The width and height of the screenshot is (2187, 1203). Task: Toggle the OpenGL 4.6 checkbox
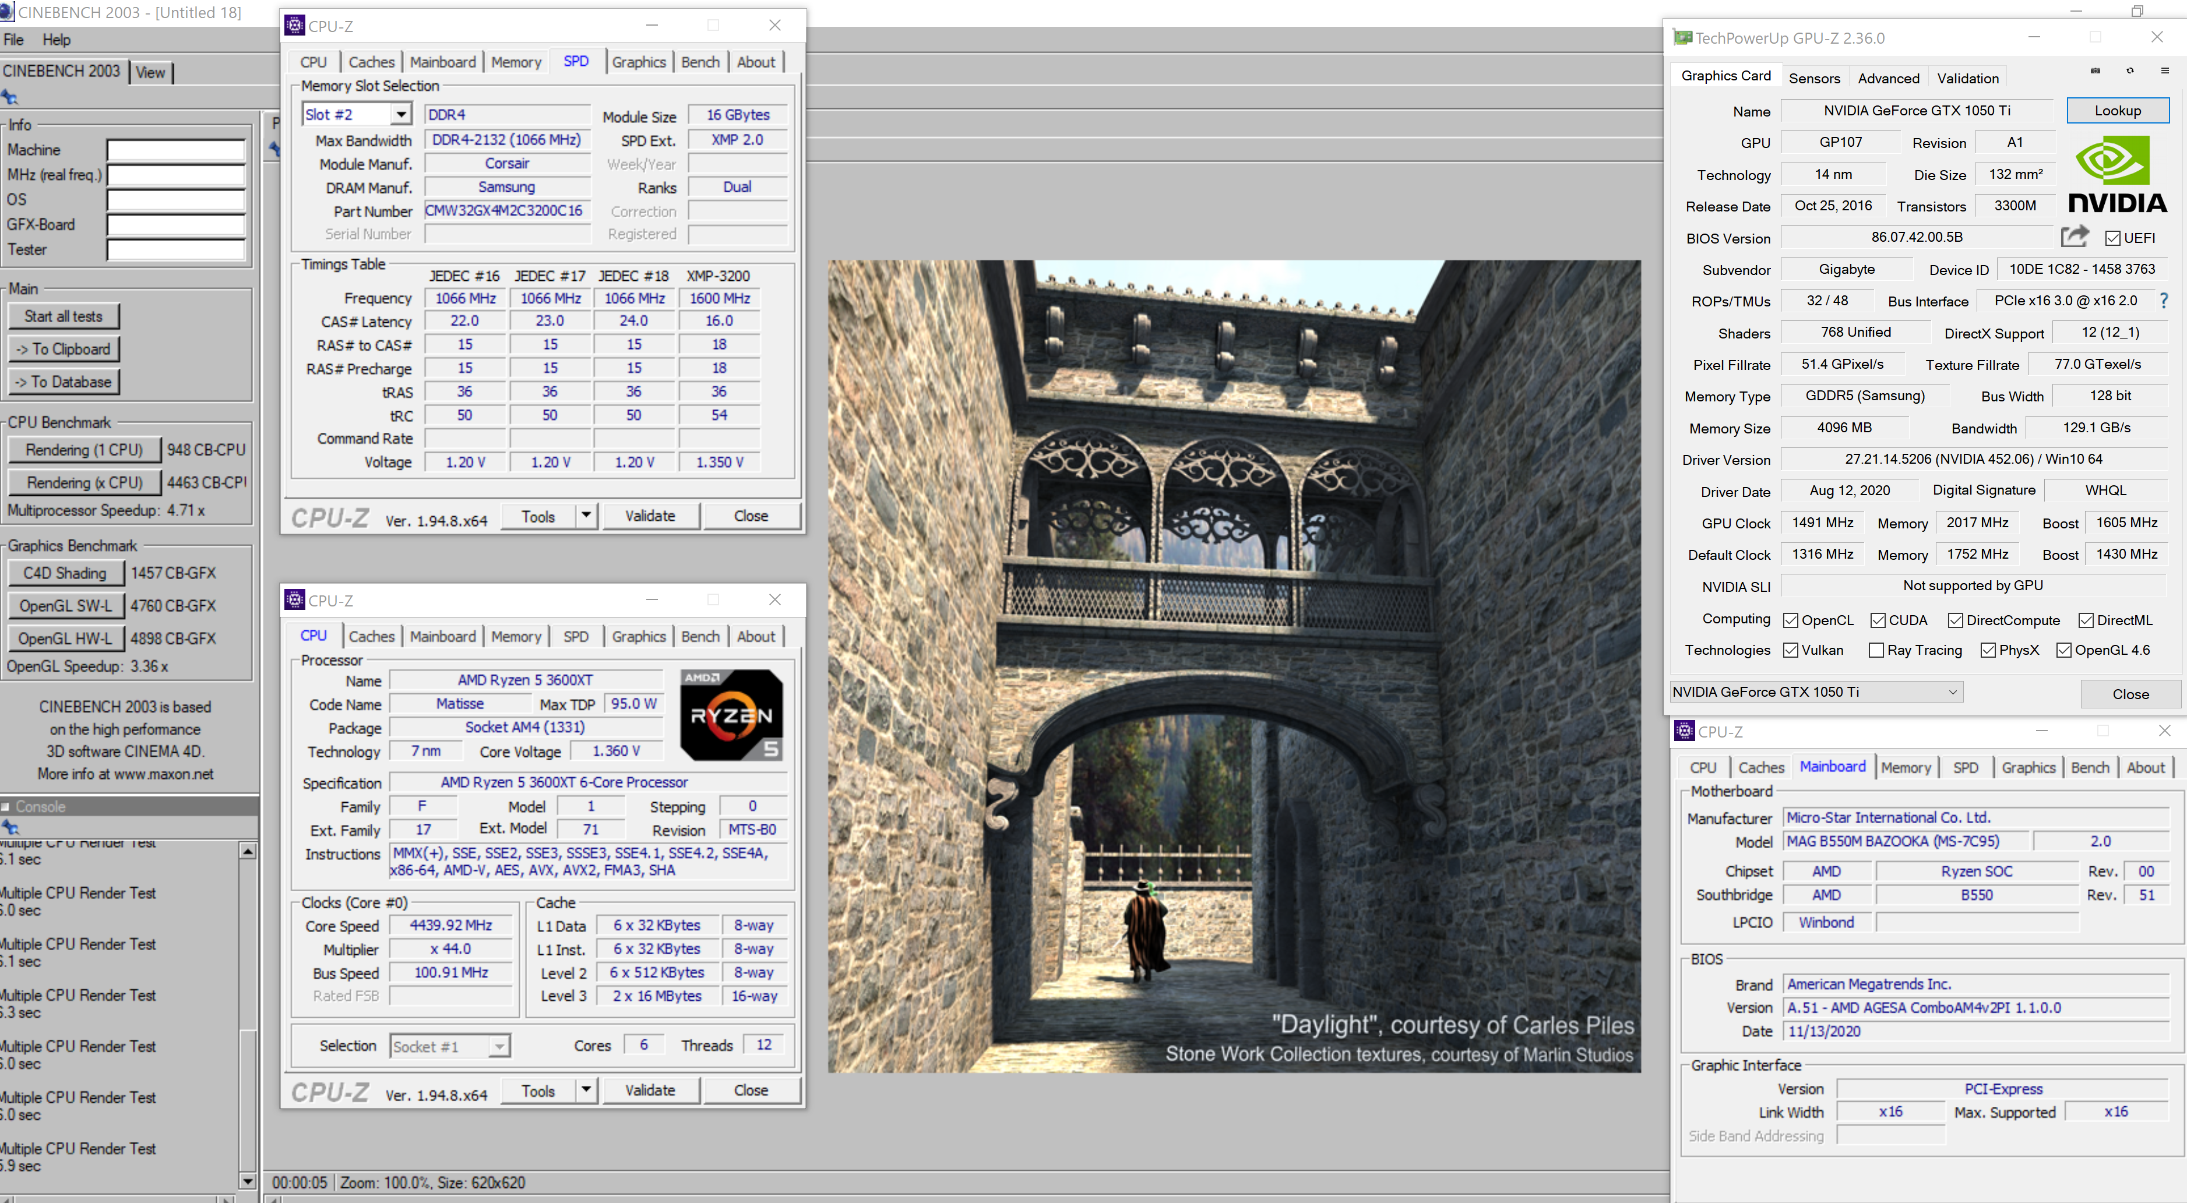[x=2064, y=650]
